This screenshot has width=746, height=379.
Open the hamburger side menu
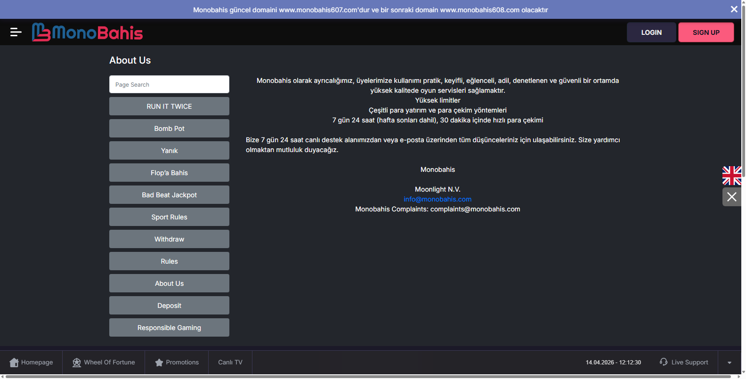click(x=16, y=32)
